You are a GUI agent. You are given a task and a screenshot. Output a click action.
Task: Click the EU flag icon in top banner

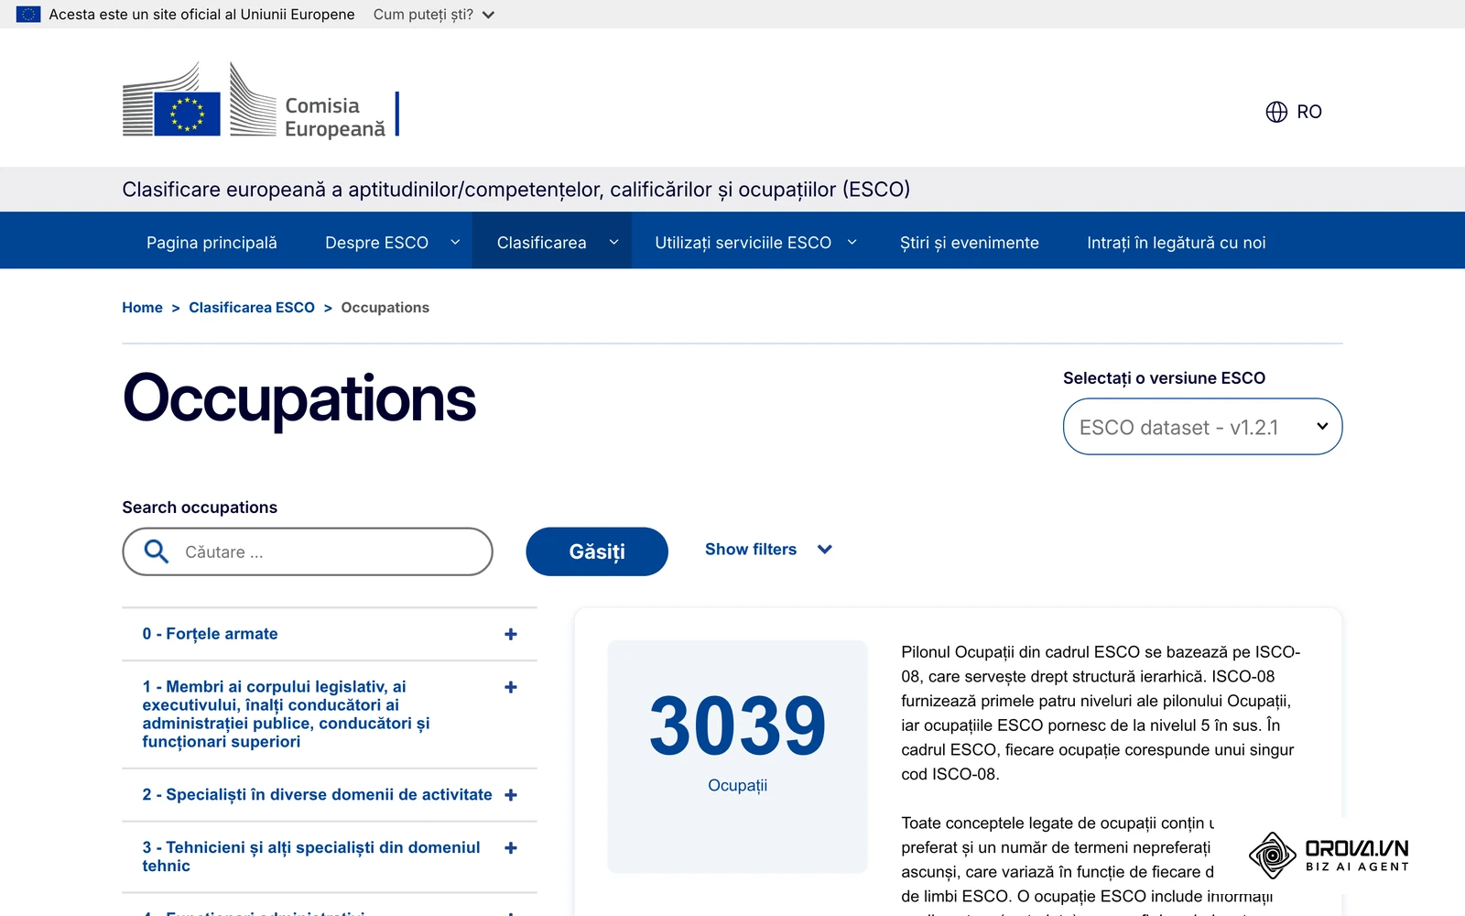click(28, 15)
